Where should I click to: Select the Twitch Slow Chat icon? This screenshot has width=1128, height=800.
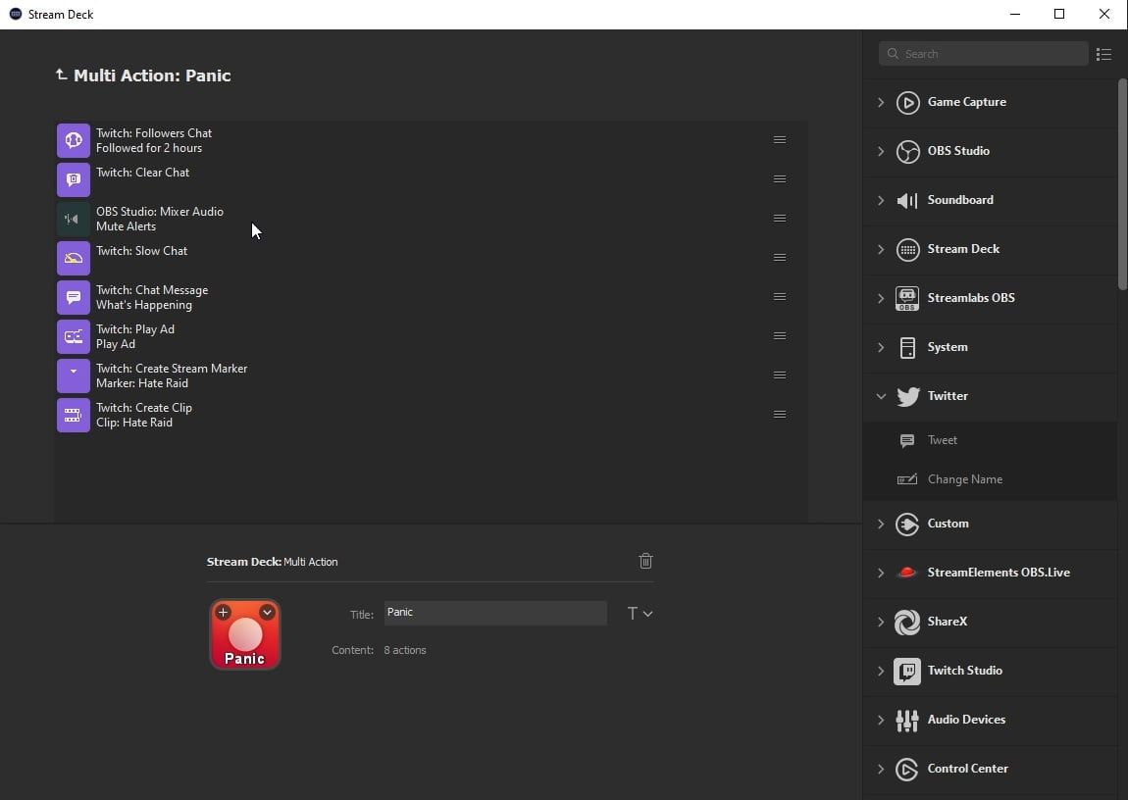74,258
